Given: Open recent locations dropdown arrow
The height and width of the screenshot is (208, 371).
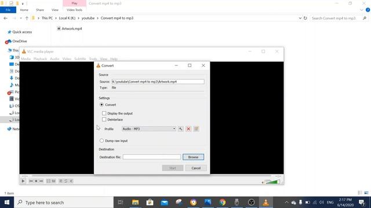Looking at the screenshot, I should click(x=21, y=18).
